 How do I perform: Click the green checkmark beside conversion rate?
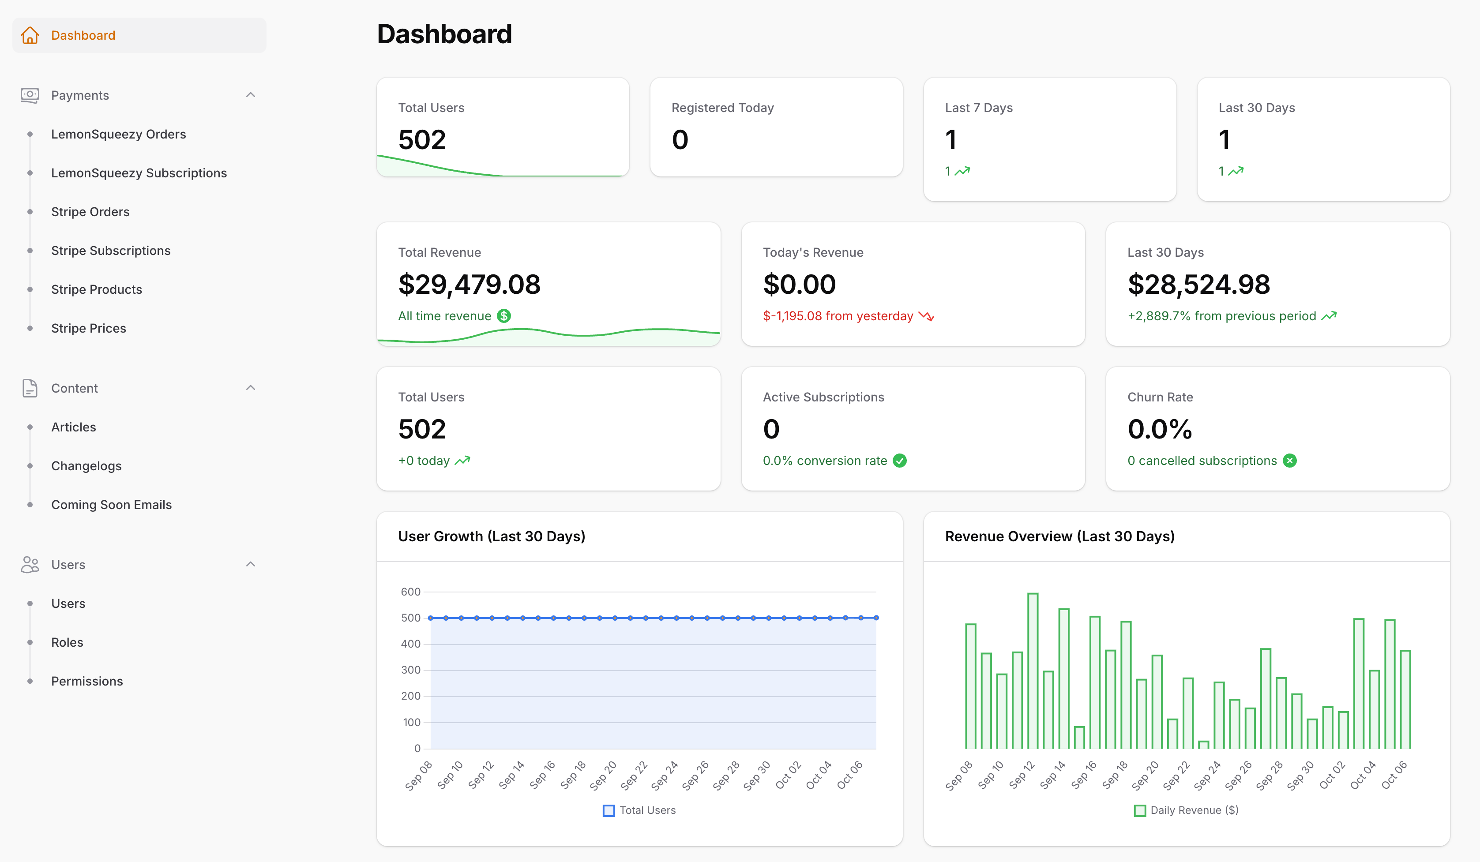[900, 461]
